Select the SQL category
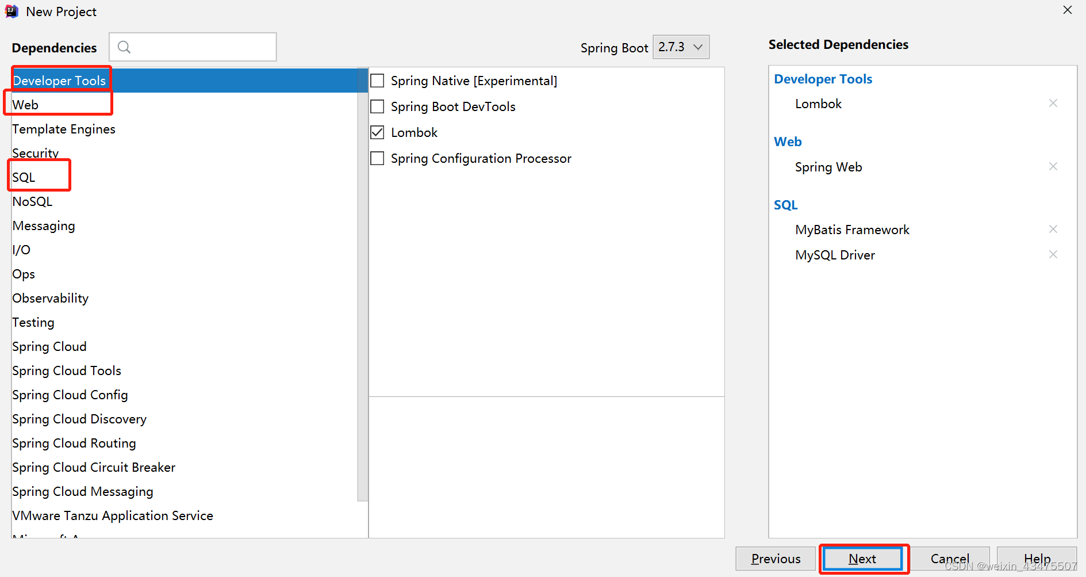This screenshot has height=577, width=1086. (x=184, y=177)
